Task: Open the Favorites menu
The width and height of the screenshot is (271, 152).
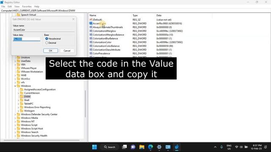Action: (x=27, y=7)
